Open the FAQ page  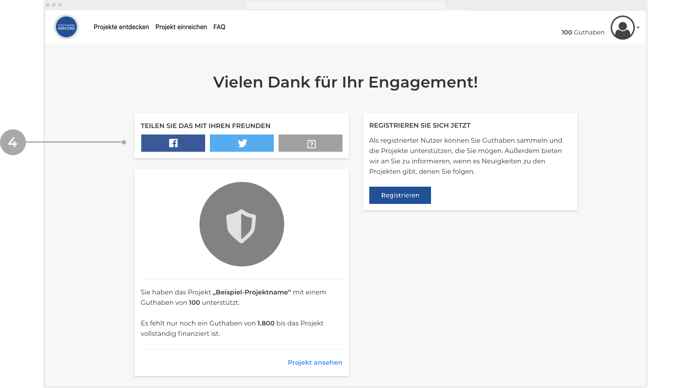219,27
